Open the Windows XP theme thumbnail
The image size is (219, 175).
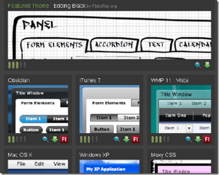click(109, 166)
